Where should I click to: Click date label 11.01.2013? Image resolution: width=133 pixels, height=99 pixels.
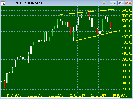[x=14, y=95]
